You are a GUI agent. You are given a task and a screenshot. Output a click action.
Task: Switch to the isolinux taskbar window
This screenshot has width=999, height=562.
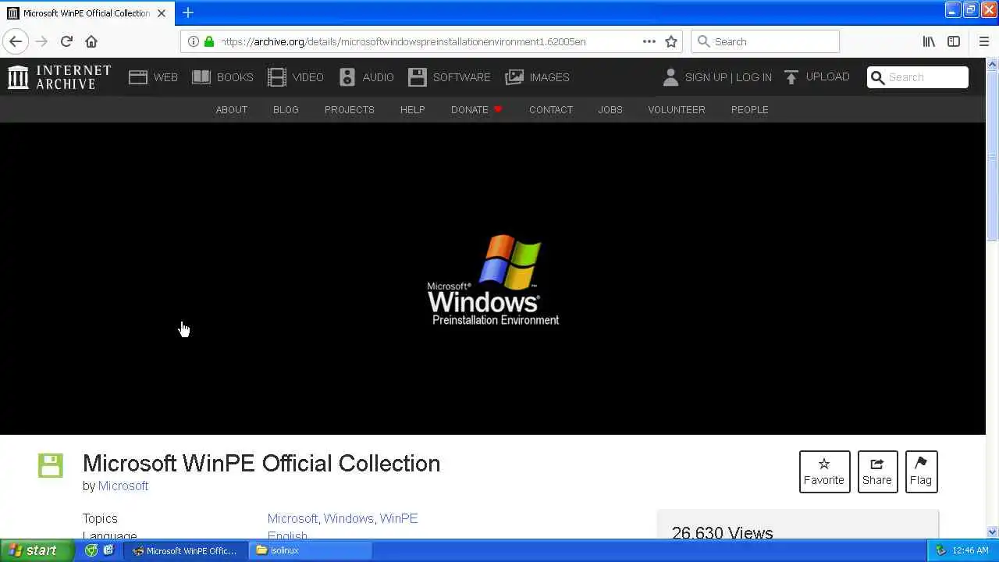(311, 550)
